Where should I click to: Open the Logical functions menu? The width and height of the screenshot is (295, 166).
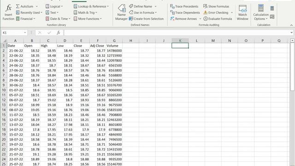coord(54,6)
